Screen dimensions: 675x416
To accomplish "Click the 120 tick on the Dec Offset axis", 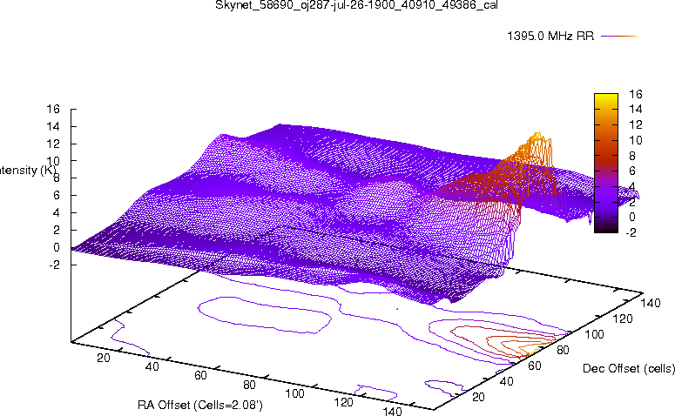I will (x=623, y=319).
